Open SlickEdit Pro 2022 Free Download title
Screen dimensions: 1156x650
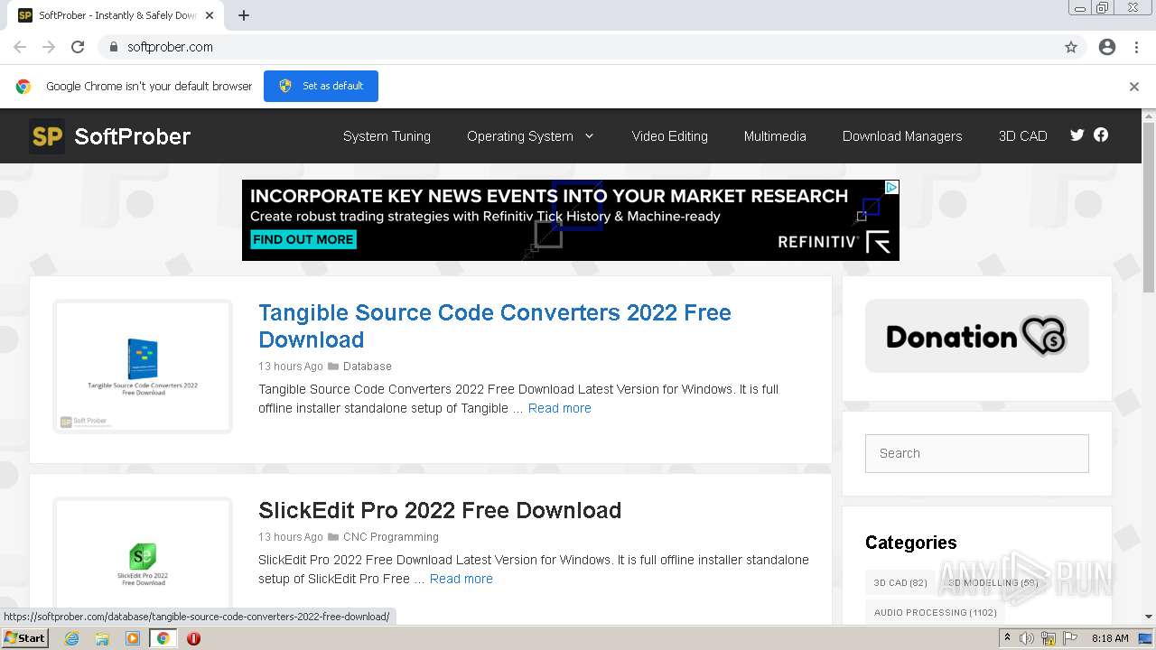[x=440, y=510]
